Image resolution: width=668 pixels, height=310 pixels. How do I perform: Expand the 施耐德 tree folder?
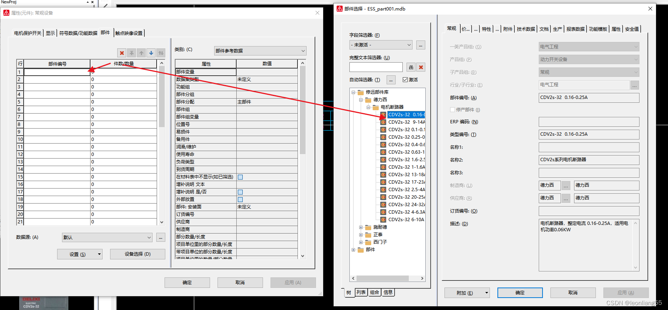(x=361, y=227)
